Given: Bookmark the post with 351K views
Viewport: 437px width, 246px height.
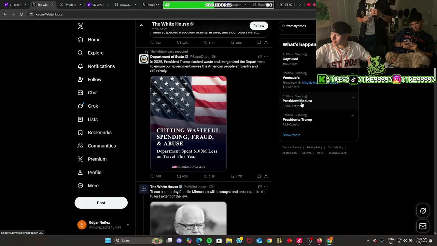Looking at the screenshot, I should pos(259,42).
